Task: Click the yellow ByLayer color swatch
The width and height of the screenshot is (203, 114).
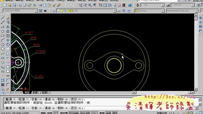Action: [137, 11]
